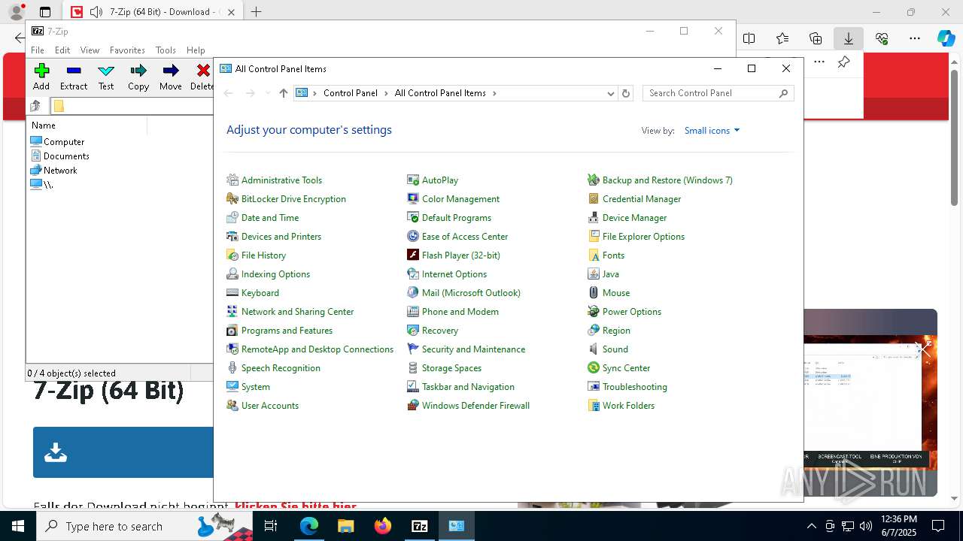The image size is (963, 541).
Task: Open Task View on the taskbar
Action: click(x=272, y=526)
